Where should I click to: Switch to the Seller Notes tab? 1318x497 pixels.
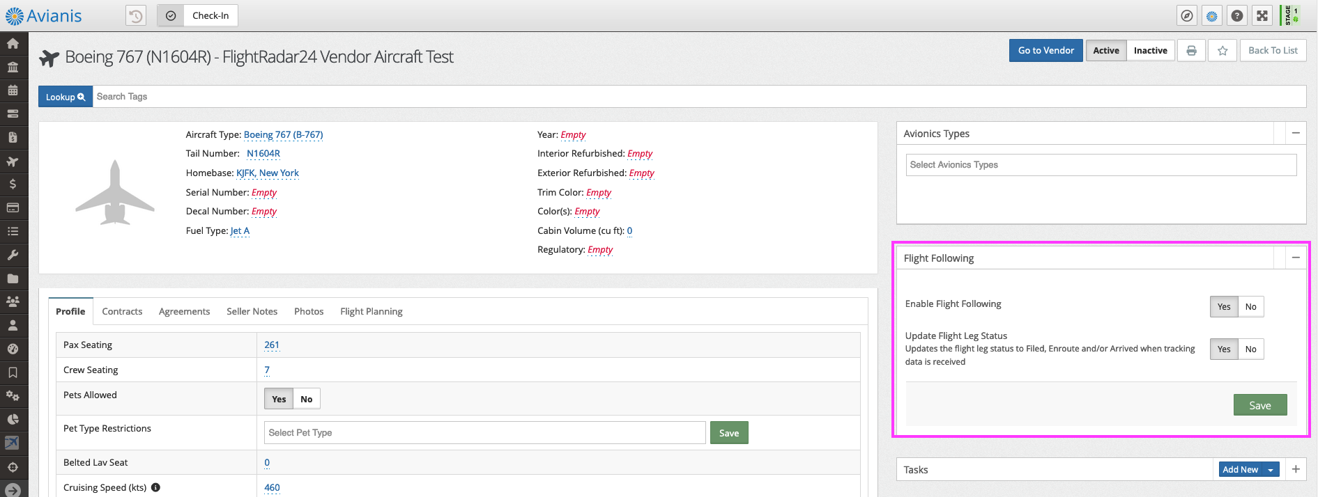point(252,311)
